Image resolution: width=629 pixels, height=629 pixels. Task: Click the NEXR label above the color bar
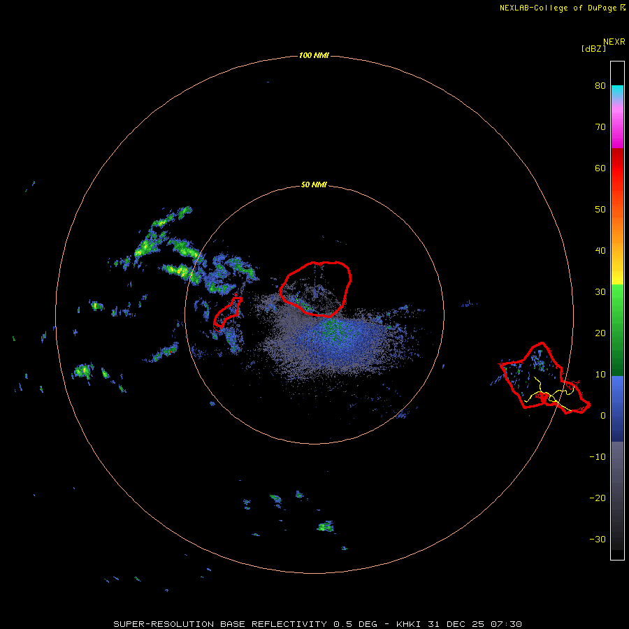[x=614, y=42]
